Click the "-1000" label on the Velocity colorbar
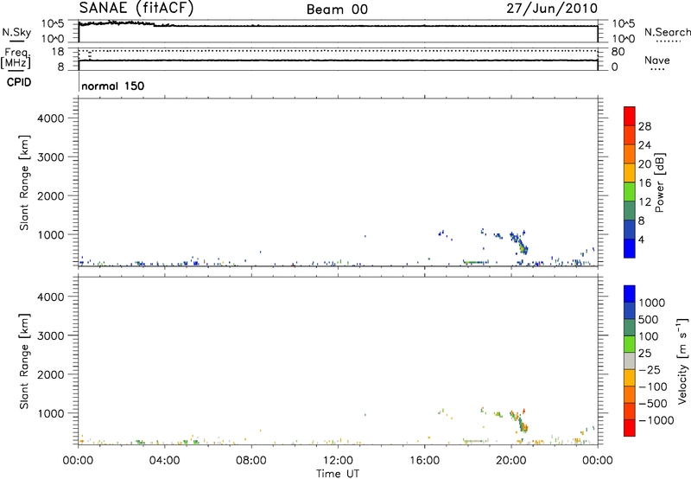 coord(656,420)
